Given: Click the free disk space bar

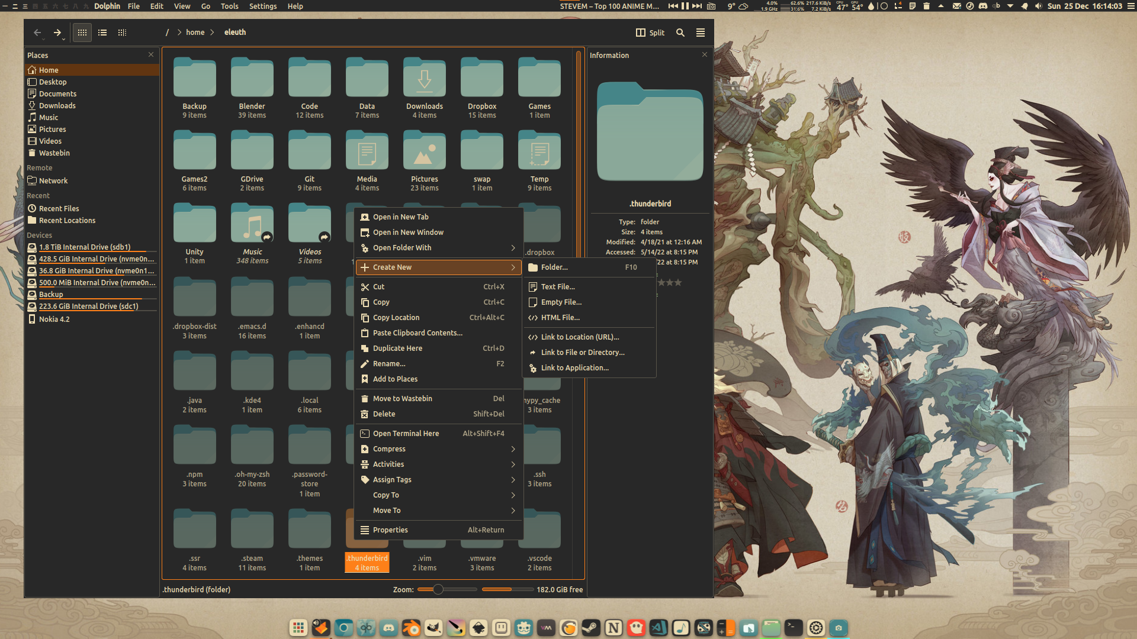Looking at the screenshot, I should click(x=508, y=589).
